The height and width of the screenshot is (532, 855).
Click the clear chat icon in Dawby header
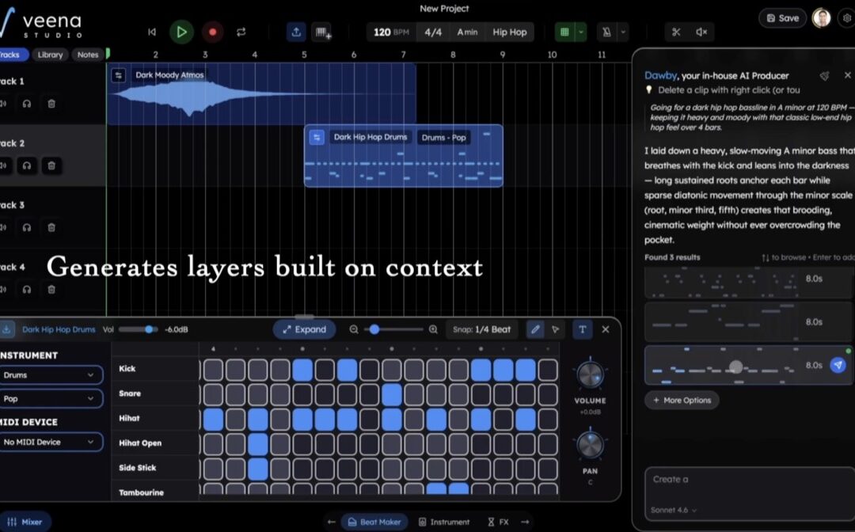[x=824, y=76]
